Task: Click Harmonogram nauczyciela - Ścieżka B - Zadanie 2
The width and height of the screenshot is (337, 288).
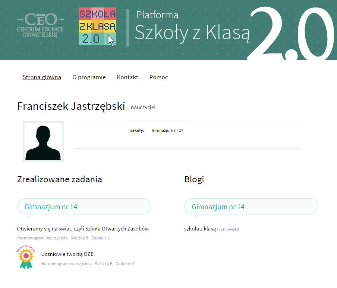Action: [88, 264]
